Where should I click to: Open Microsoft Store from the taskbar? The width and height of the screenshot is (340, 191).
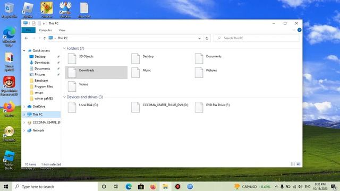[x=141, y=186]
